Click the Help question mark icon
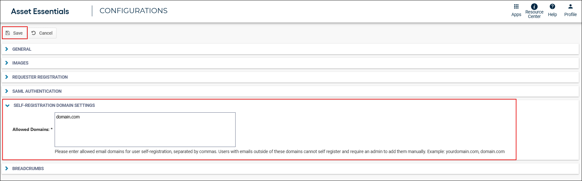The width and height of the screenshot is (582, 181). (552, 6)
